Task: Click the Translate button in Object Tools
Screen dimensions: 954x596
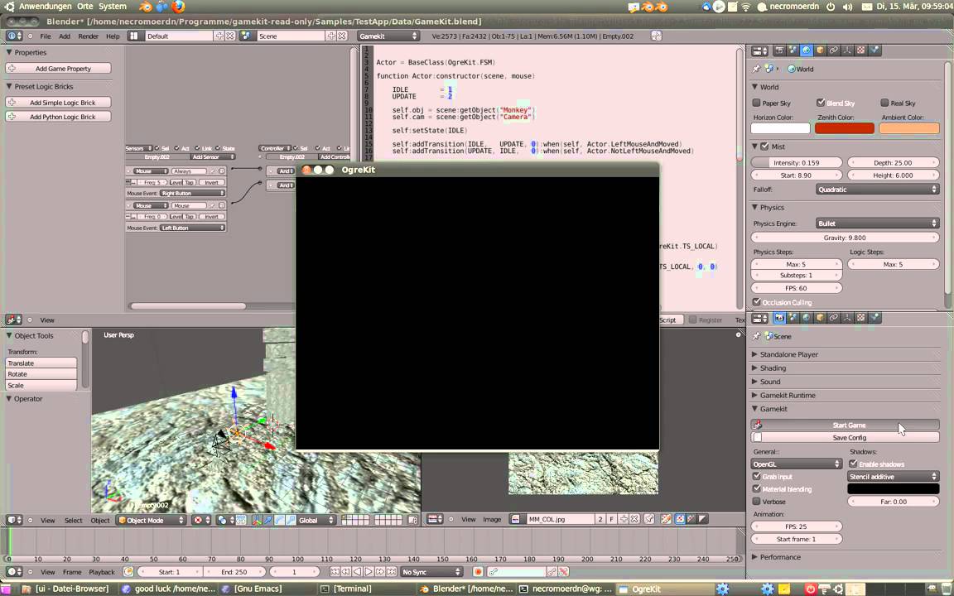Action: [x=41, y=363]
